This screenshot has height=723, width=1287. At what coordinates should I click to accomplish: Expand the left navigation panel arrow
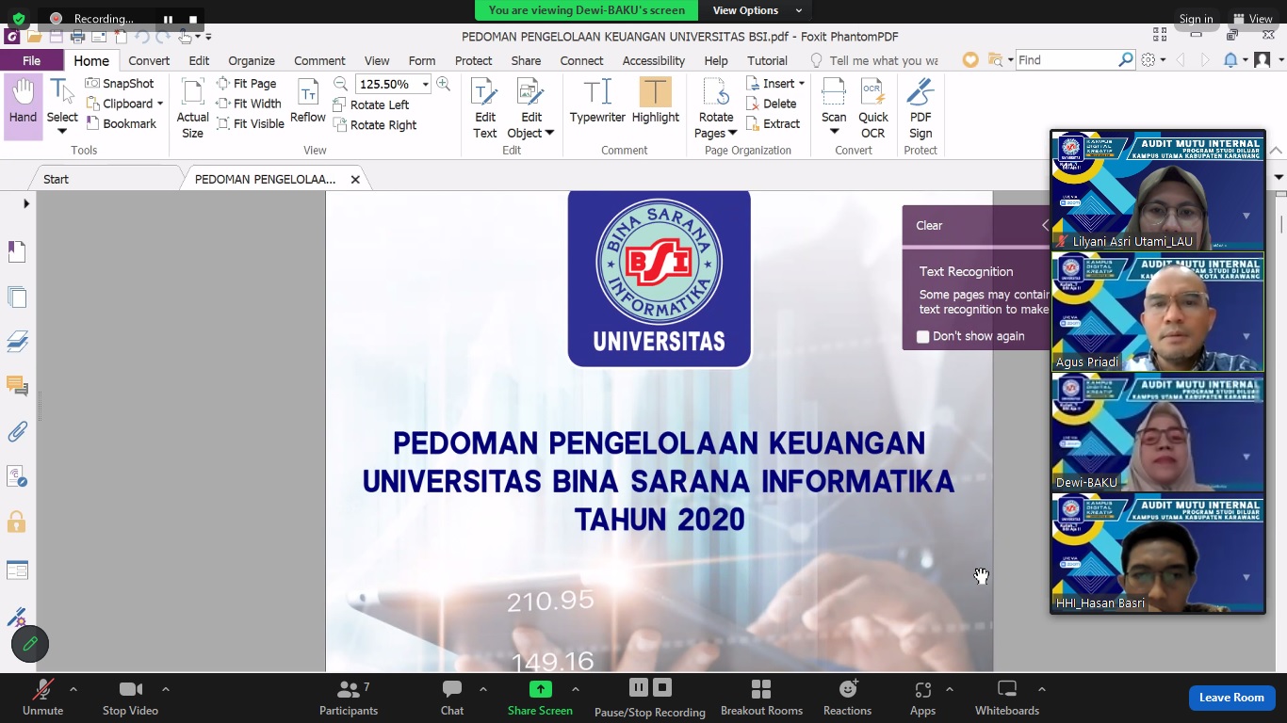(x=26, y=203)
